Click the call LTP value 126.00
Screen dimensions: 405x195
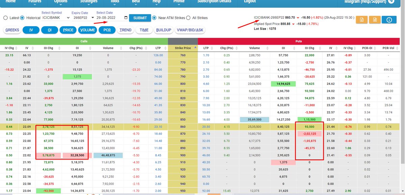coord(158,55)
